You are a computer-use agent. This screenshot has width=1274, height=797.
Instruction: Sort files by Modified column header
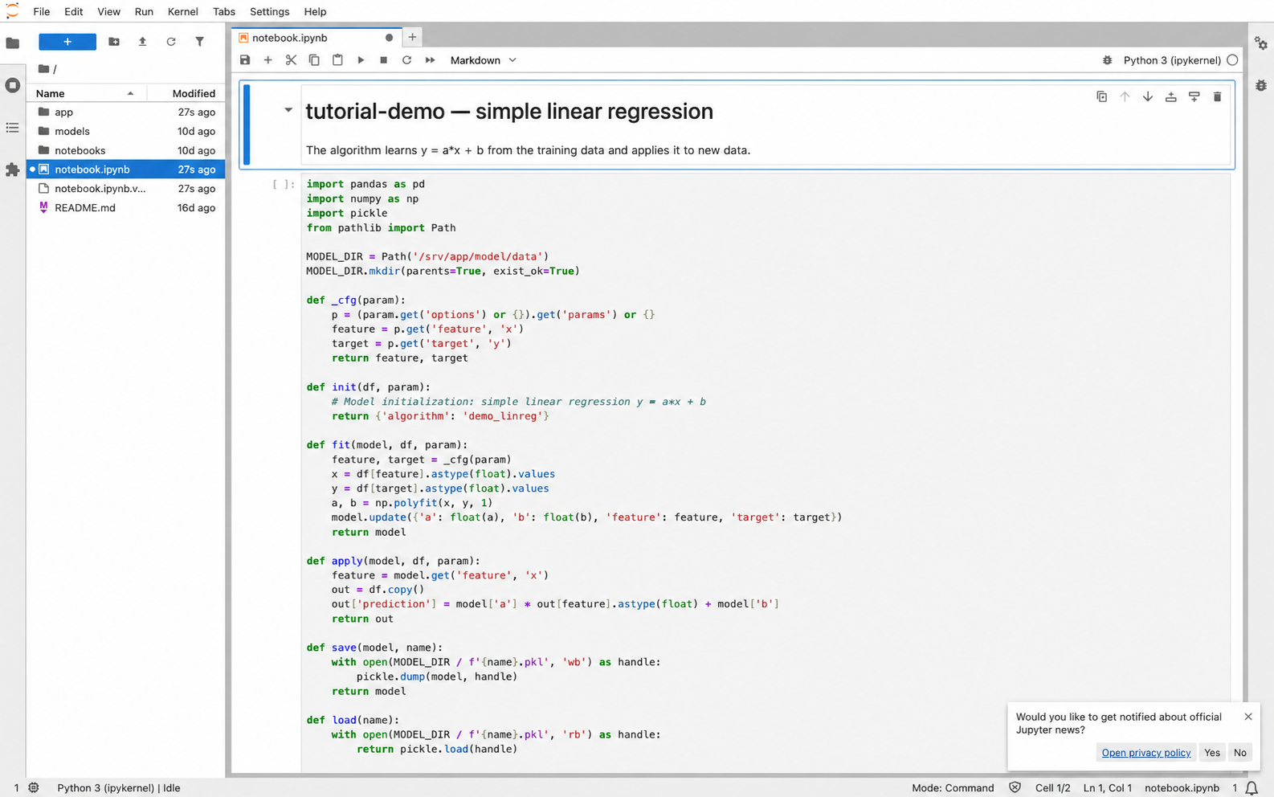click(186, 93)
